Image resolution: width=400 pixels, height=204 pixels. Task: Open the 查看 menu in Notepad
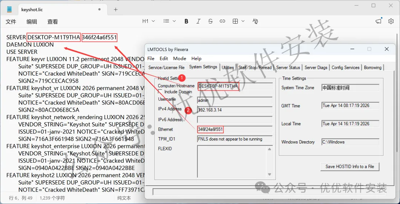tap(53, 22)
